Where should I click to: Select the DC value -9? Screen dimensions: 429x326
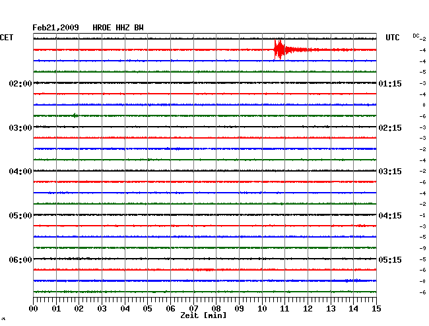tap(422, 248)
